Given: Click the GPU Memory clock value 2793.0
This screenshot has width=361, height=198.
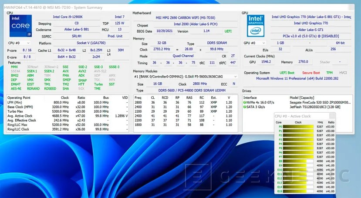Looking at the screenshot, I should point(303,62).
